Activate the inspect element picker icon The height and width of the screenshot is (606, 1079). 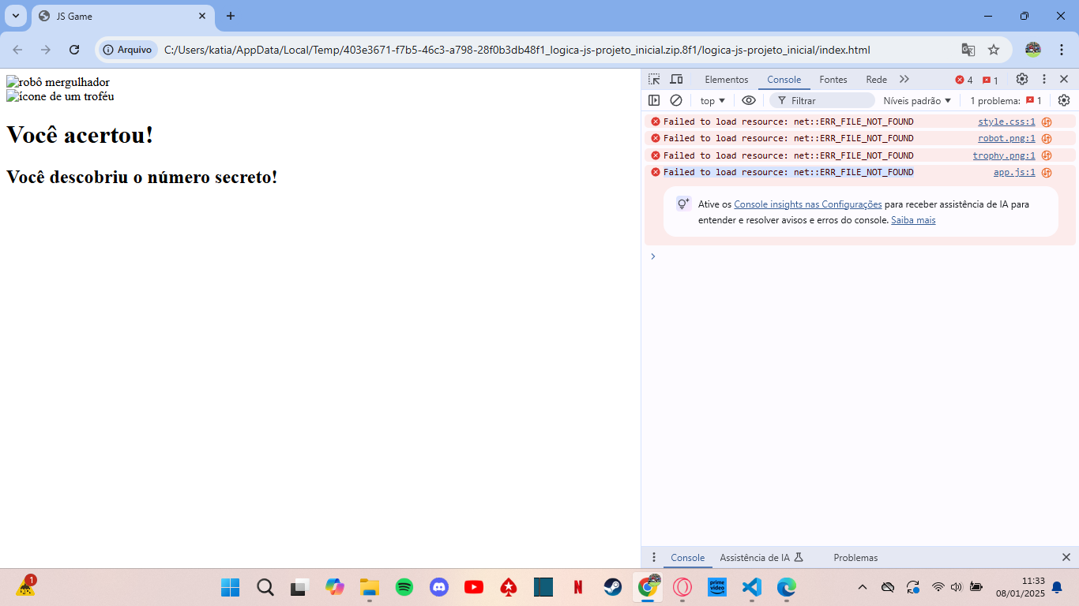[x=654, y=80]
